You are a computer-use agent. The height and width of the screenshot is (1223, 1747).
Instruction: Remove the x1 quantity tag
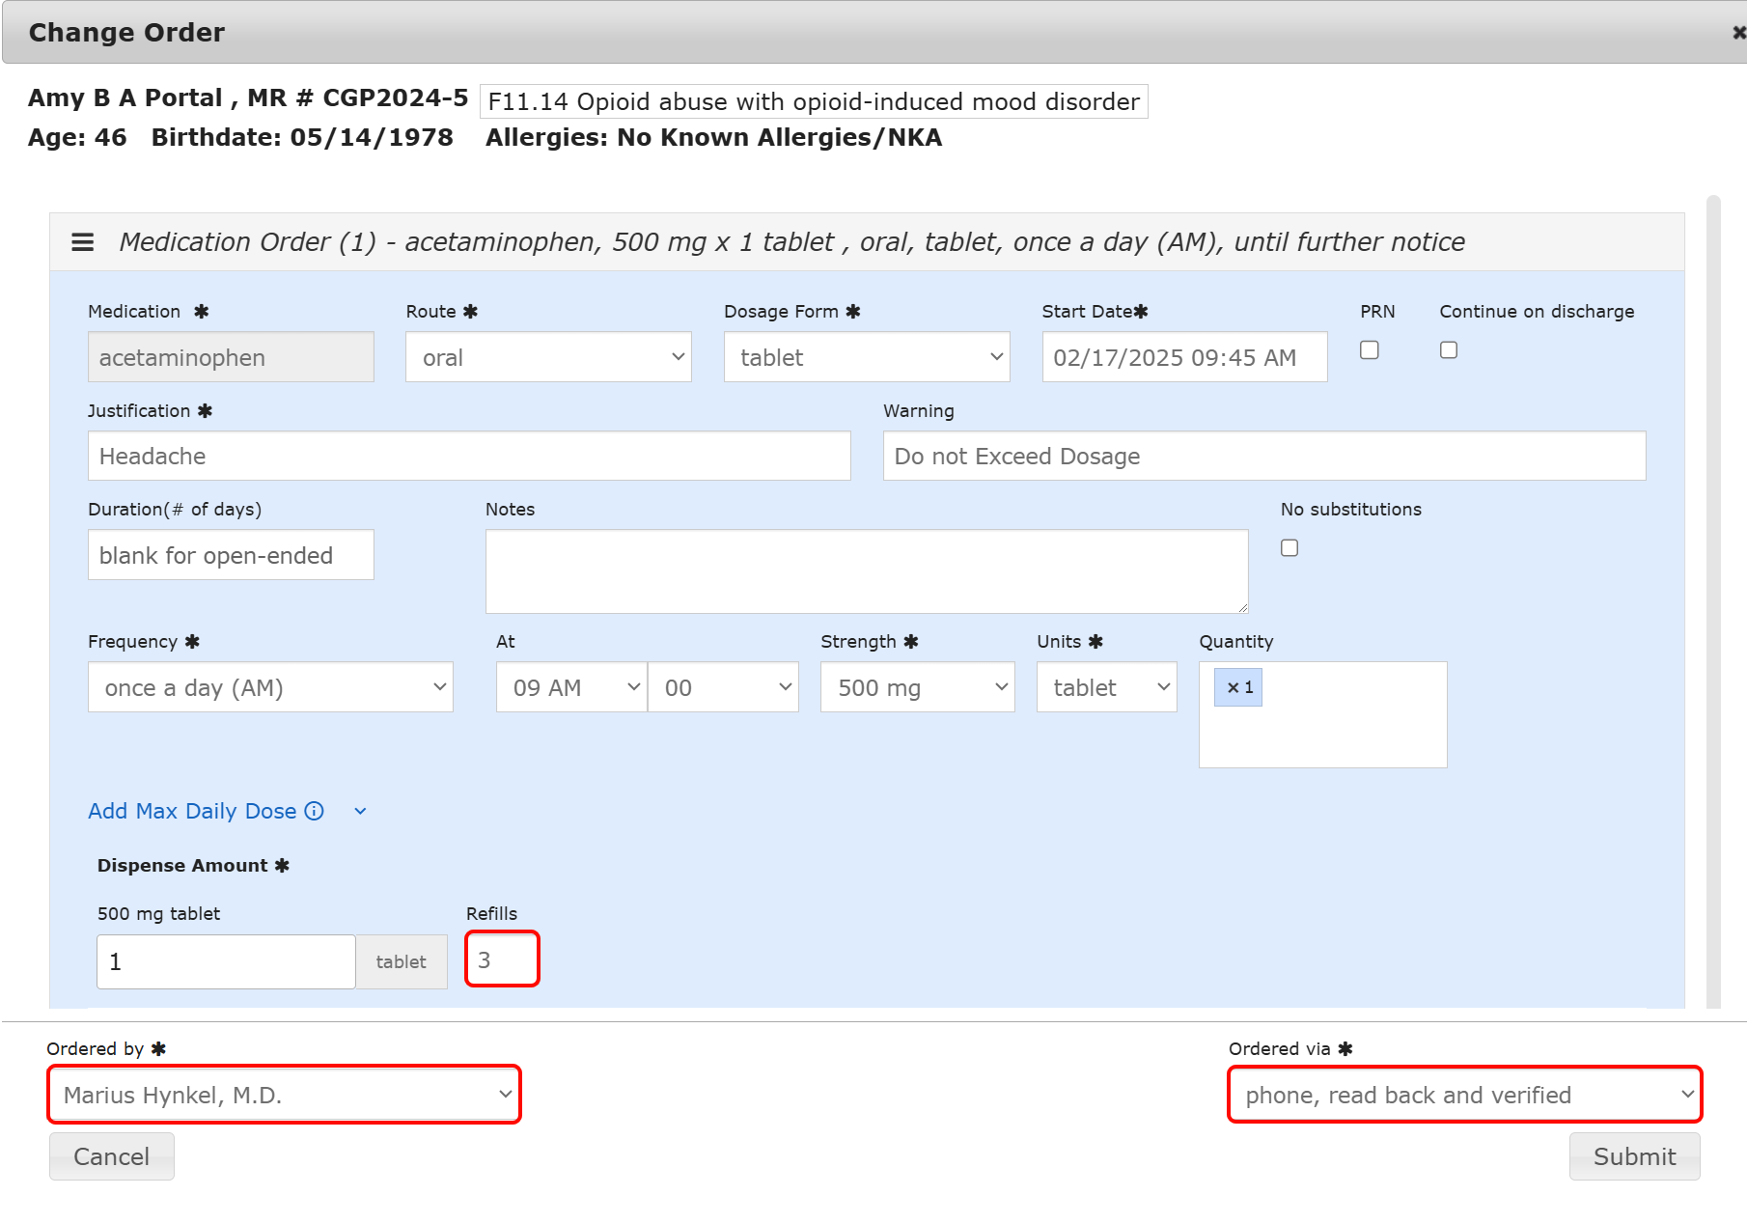pyautogui.click(x=1233, y=687)
